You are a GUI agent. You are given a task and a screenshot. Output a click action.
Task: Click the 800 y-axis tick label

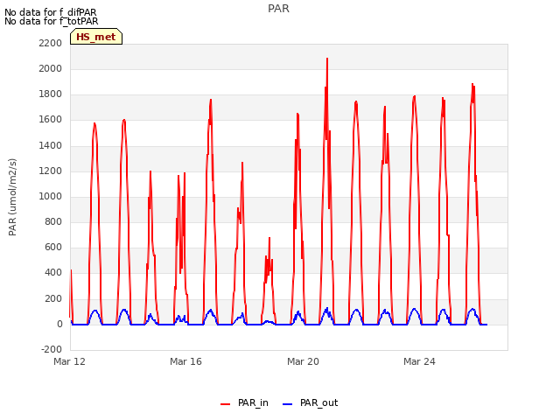(x=53, y=221)
